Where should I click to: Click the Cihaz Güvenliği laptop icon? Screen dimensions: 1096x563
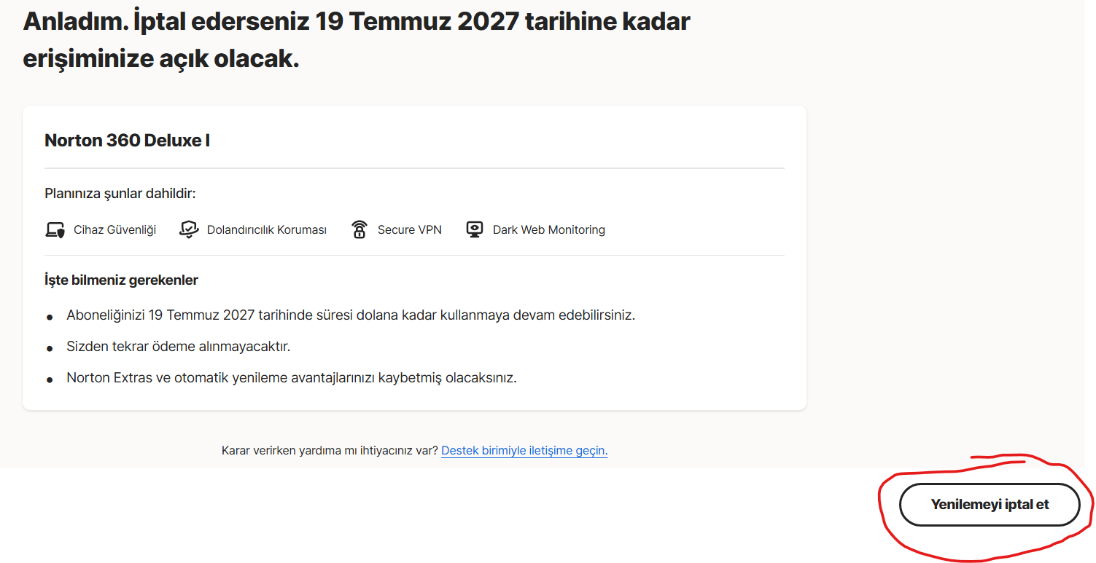coord(55,230)
